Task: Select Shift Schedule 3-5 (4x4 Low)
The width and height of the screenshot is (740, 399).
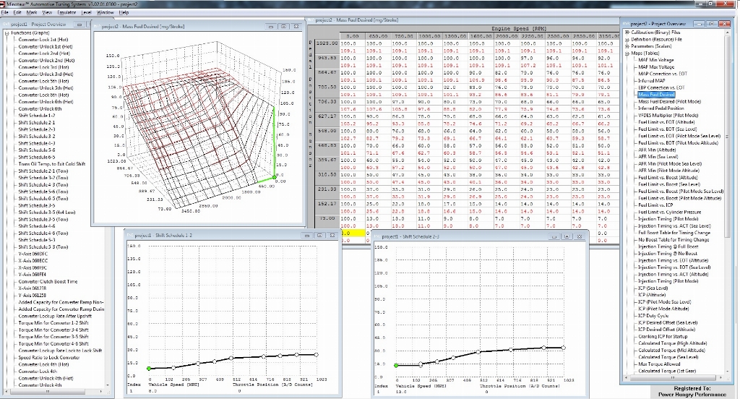Action: tap(47, 213)
